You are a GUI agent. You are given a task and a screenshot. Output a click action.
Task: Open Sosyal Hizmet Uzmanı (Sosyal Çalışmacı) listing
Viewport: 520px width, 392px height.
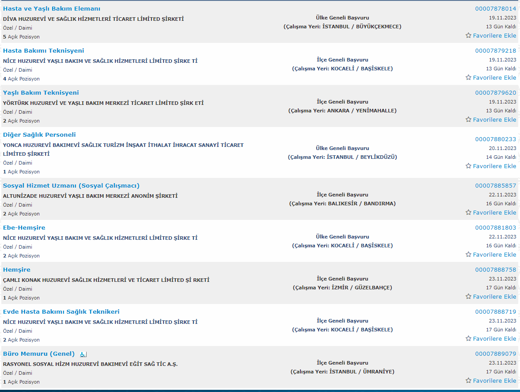click(71, 186)
